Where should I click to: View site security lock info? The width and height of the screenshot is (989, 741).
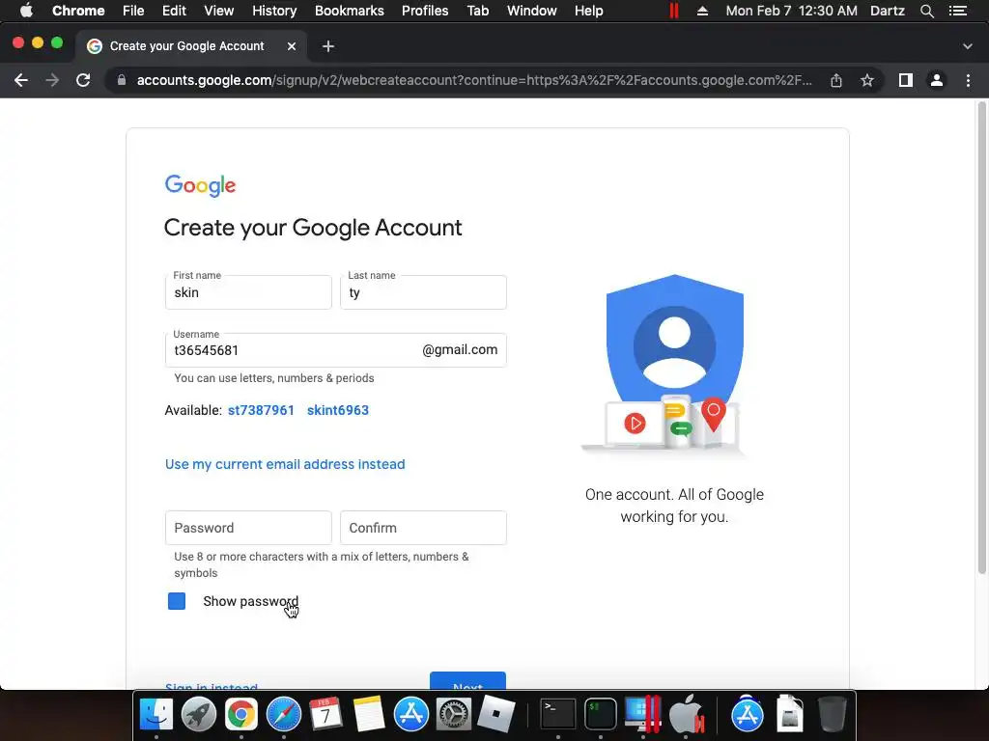pos(122,80)
